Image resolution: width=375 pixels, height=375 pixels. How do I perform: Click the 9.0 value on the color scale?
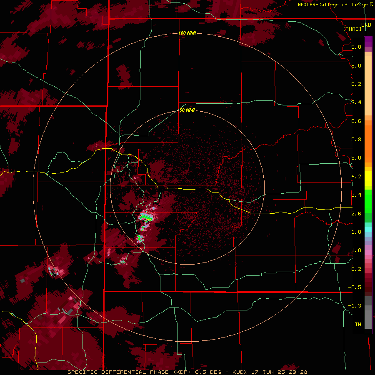click(x=356, y=65)
